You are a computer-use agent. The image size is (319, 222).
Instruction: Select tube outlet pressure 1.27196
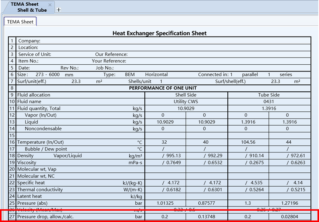[x=290, y=203]
